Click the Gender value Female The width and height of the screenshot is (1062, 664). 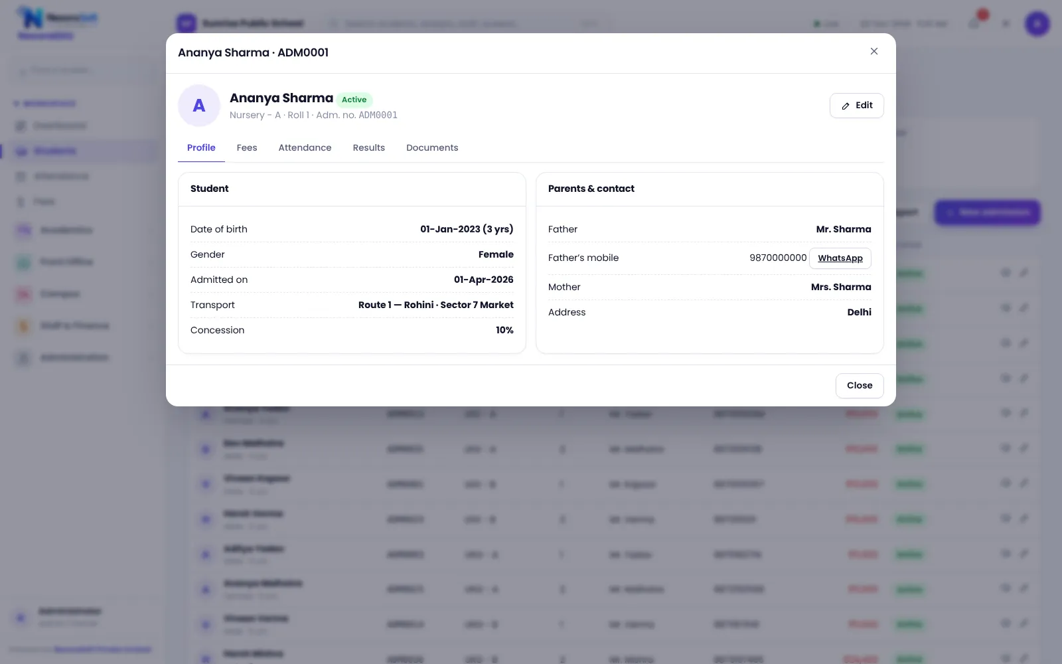pyautogui.click(x=496, y=254)
